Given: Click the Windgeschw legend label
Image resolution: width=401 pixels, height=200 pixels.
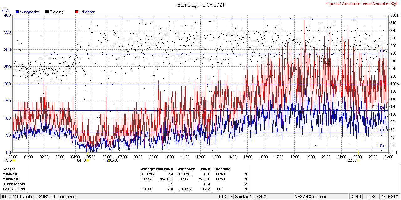Looking at the screenshot, I should click(x=30, y=12).
